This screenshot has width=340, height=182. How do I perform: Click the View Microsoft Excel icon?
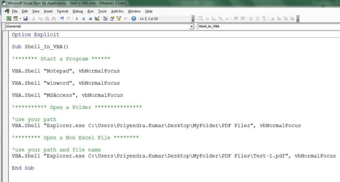(x=9, y=19)
